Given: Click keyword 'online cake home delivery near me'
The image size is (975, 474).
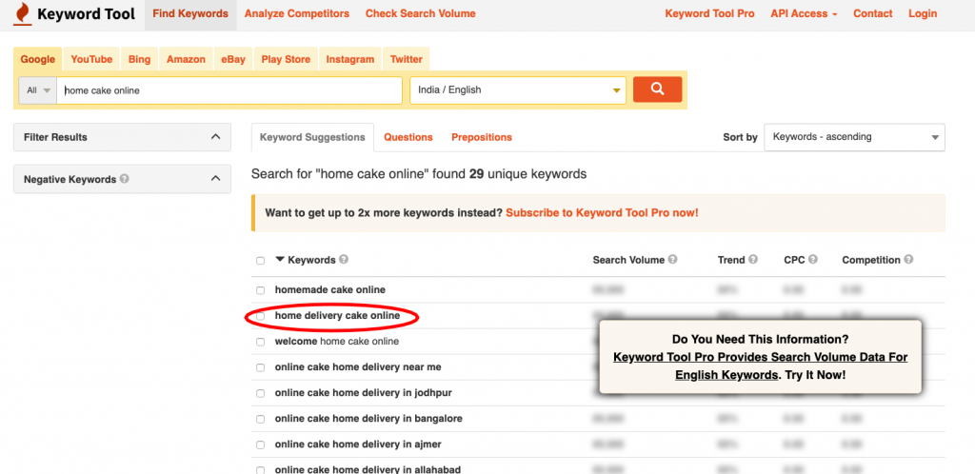Looking at the screenshot, I should pyautogui.click(x=358, y=367).
